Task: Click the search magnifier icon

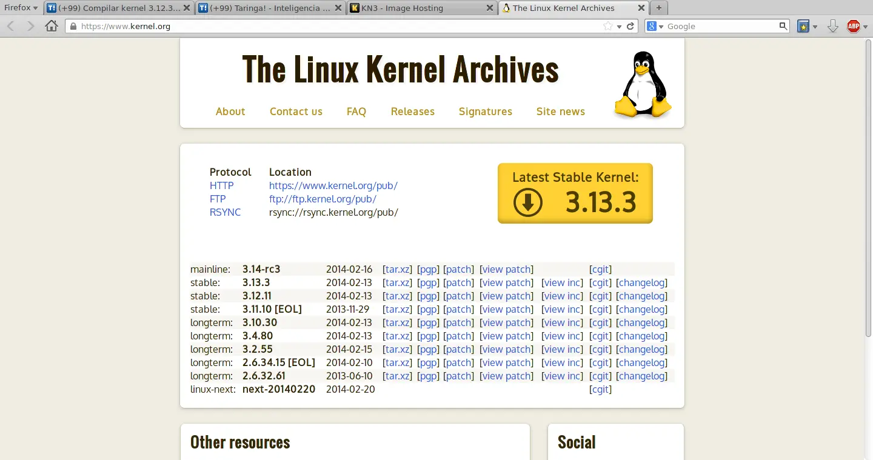Action: click(783, 26)
